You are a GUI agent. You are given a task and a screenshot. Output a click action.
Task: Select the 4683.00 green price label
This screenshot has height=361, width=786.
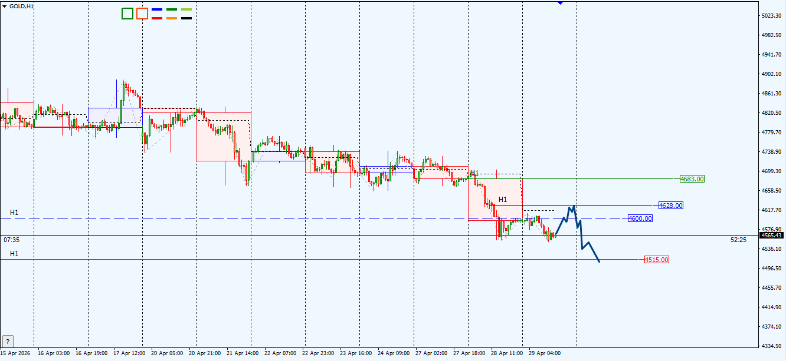692,179
